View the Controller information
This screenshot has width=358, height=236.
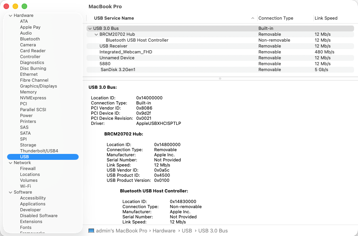[30, 57]
